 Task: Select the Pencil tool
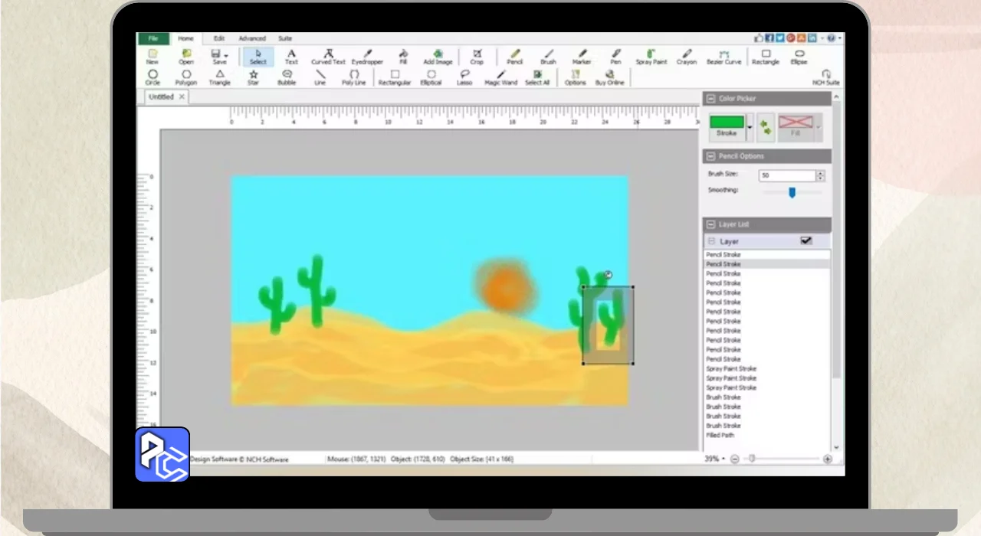pyautogui.click(x=514, y=56)
